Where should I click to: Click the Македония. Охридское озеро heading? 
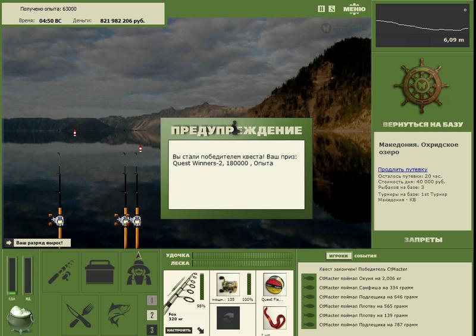tap(418, 148)
